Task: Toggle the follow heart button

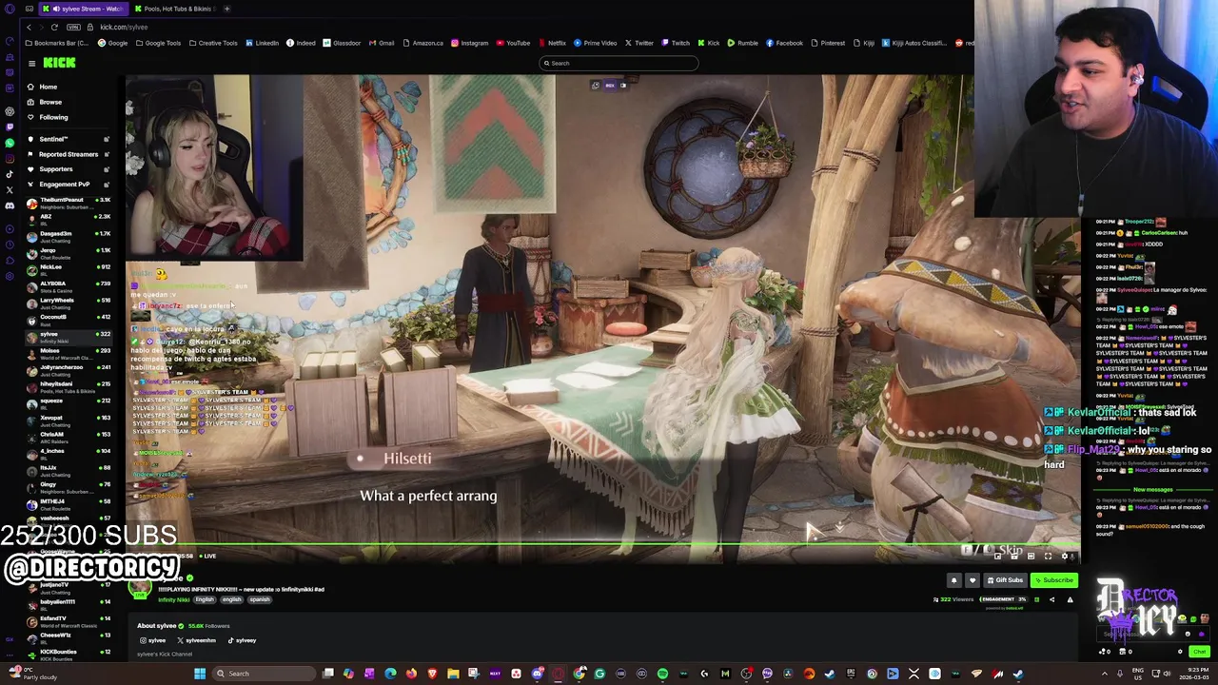Action: tap(972, 580)
